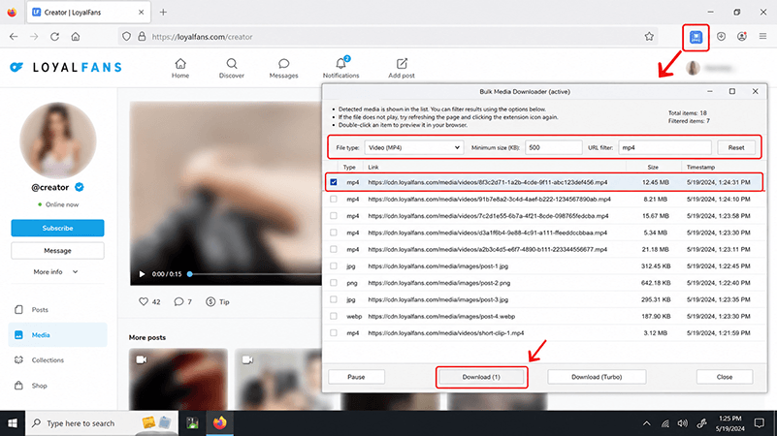This screenshot has height=436, width=777.
Task: Click the video progress bar
Action: [256, 273]
